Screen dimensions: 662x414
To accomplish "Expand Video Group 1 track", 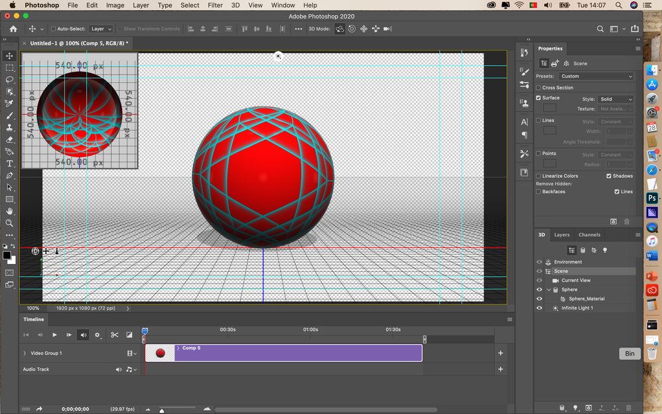I will click(25, 353).
